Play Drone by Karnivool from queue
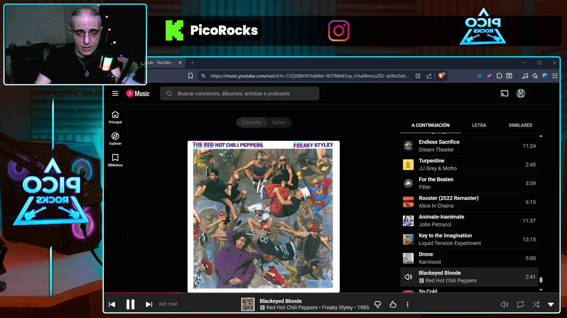Screen dimensions: 567x318 pyautogui.click(x=470, y=258)
